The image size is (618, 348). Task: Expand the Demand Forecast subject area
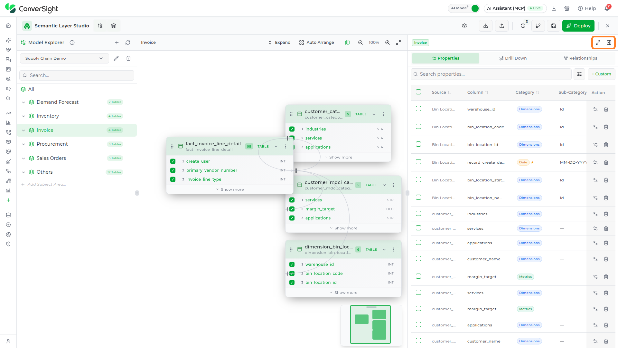click(x=23, y=102)
